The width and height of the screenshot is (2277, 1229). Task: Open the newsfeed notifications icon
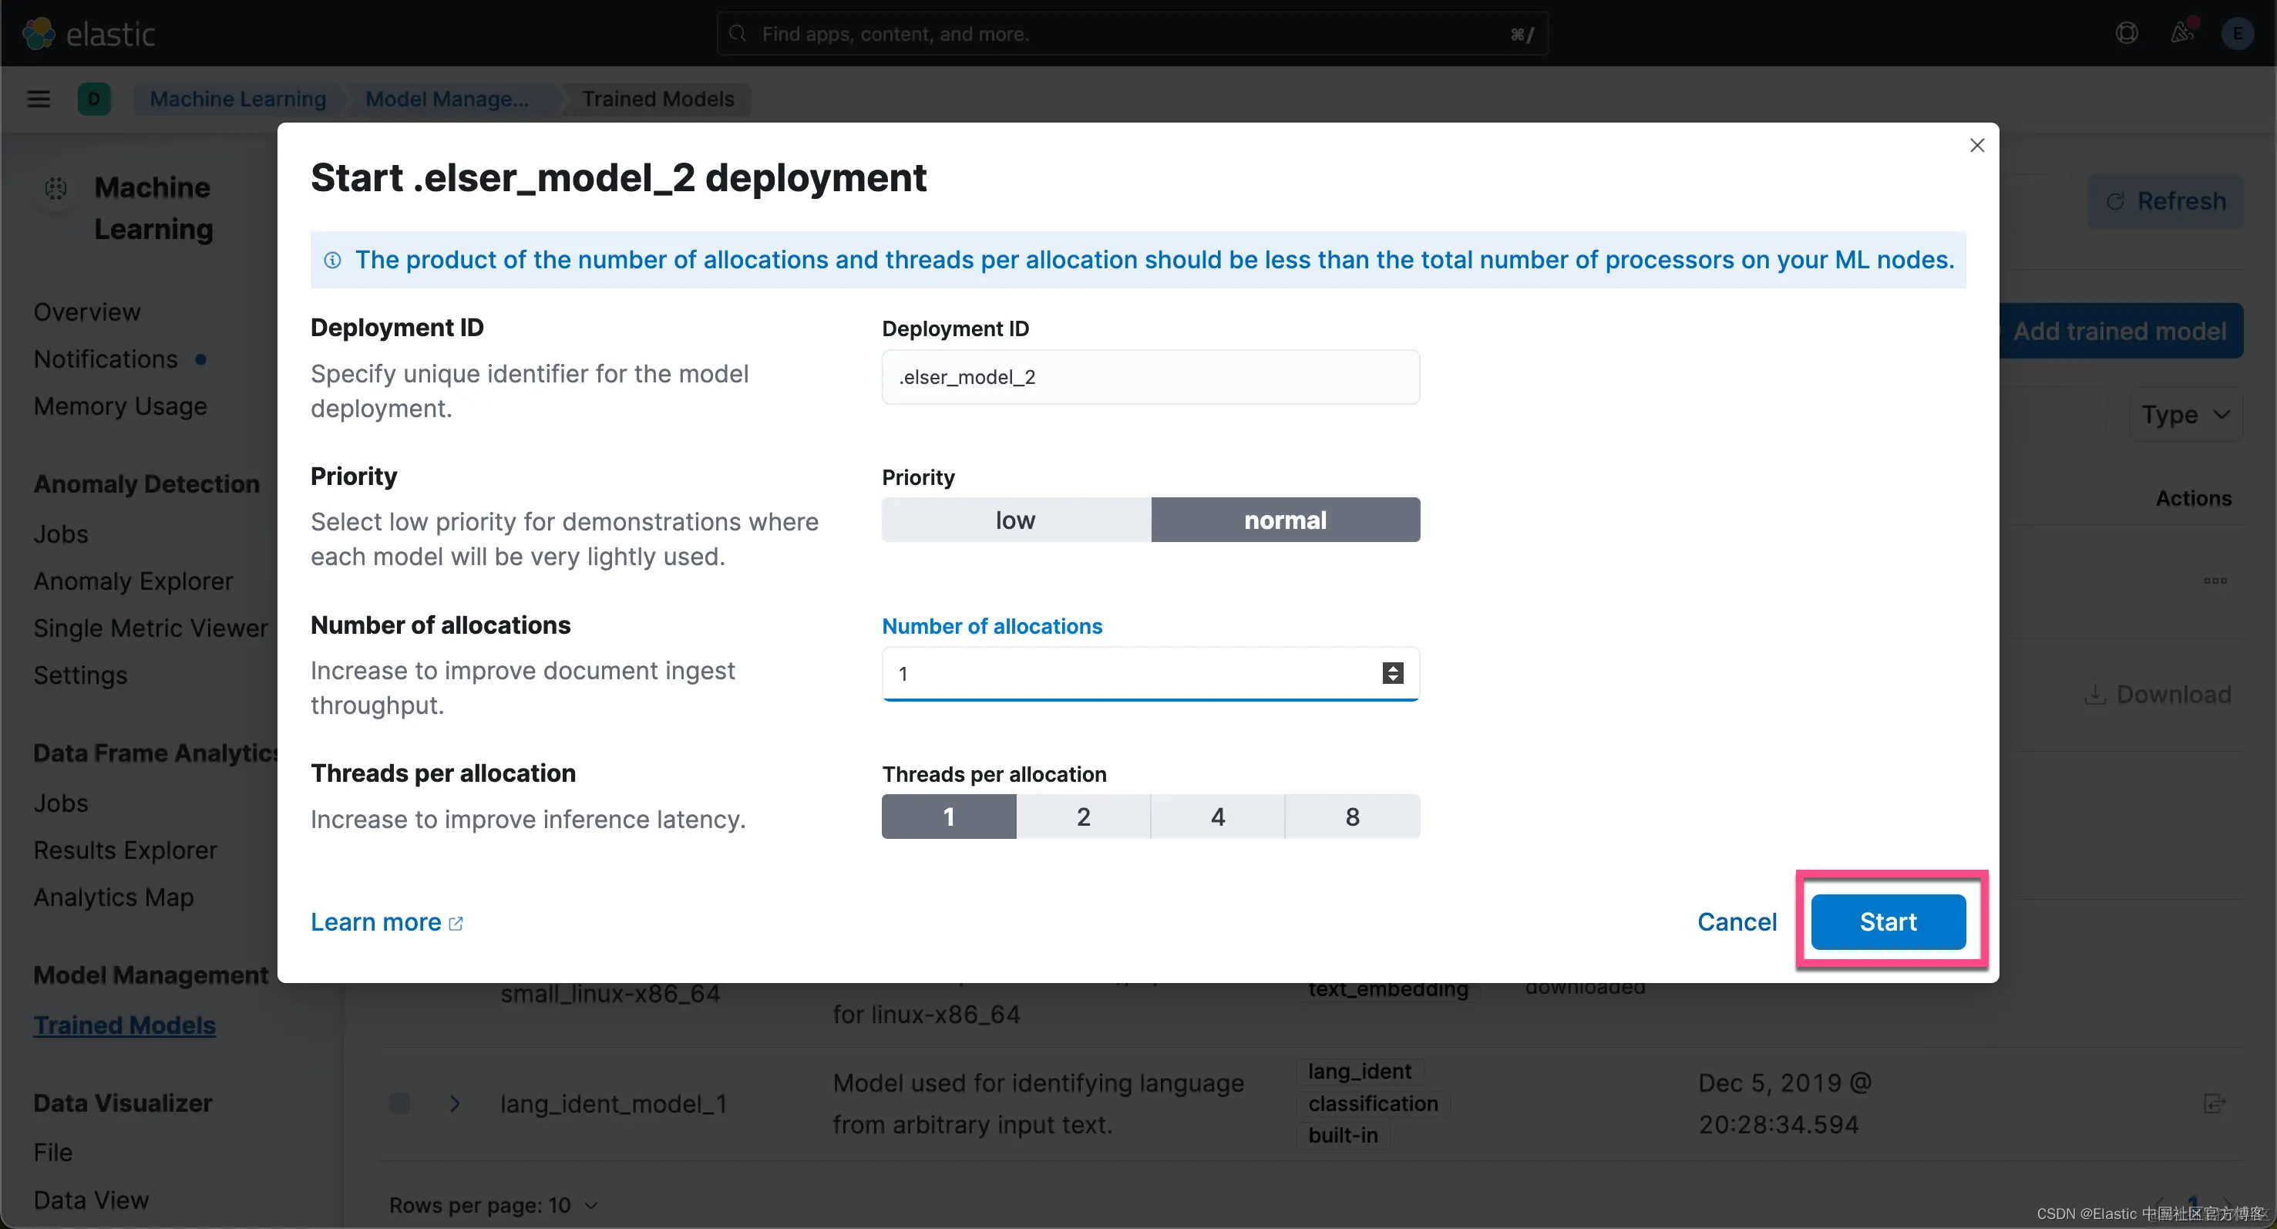click(x=2181, y=34)
